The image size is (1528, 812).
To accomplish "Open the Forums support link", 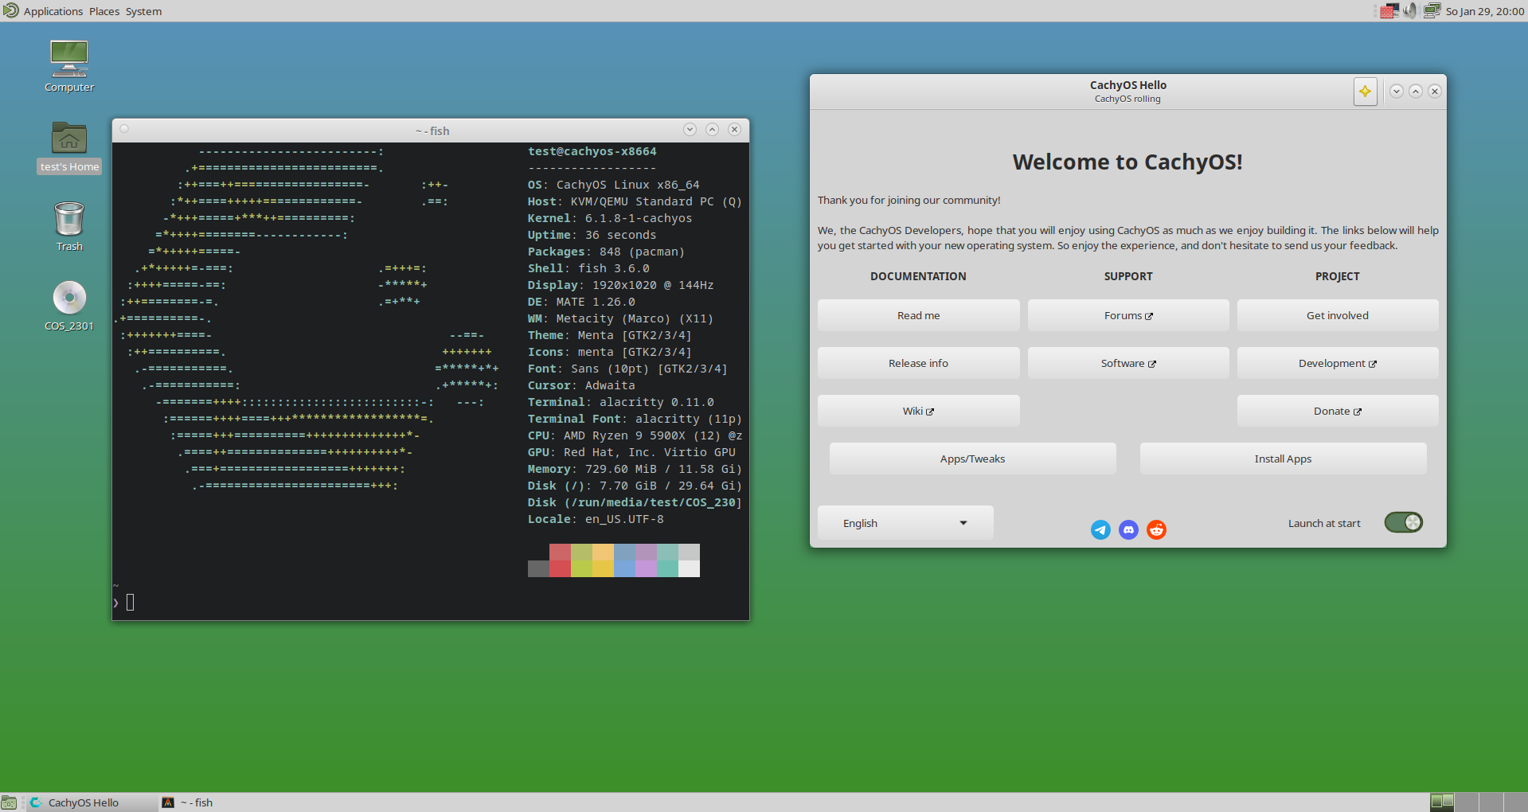I will (1127, 315).
